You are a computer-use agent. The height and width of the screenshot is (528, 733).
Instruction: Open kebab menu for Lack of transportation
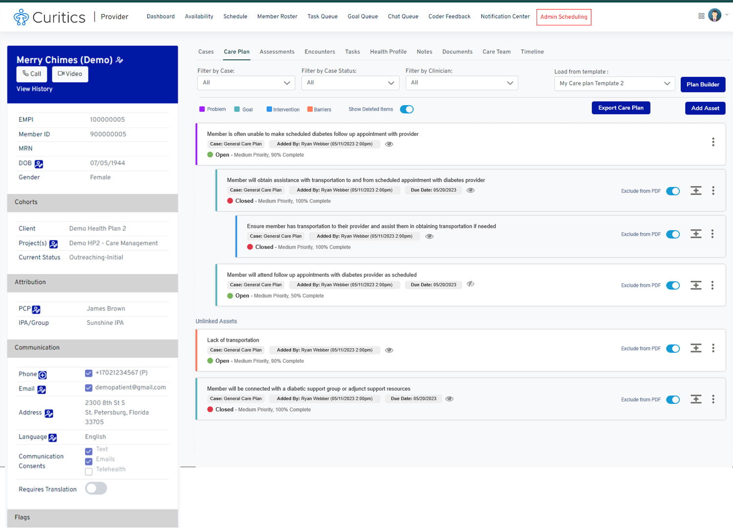click(713, 348)
